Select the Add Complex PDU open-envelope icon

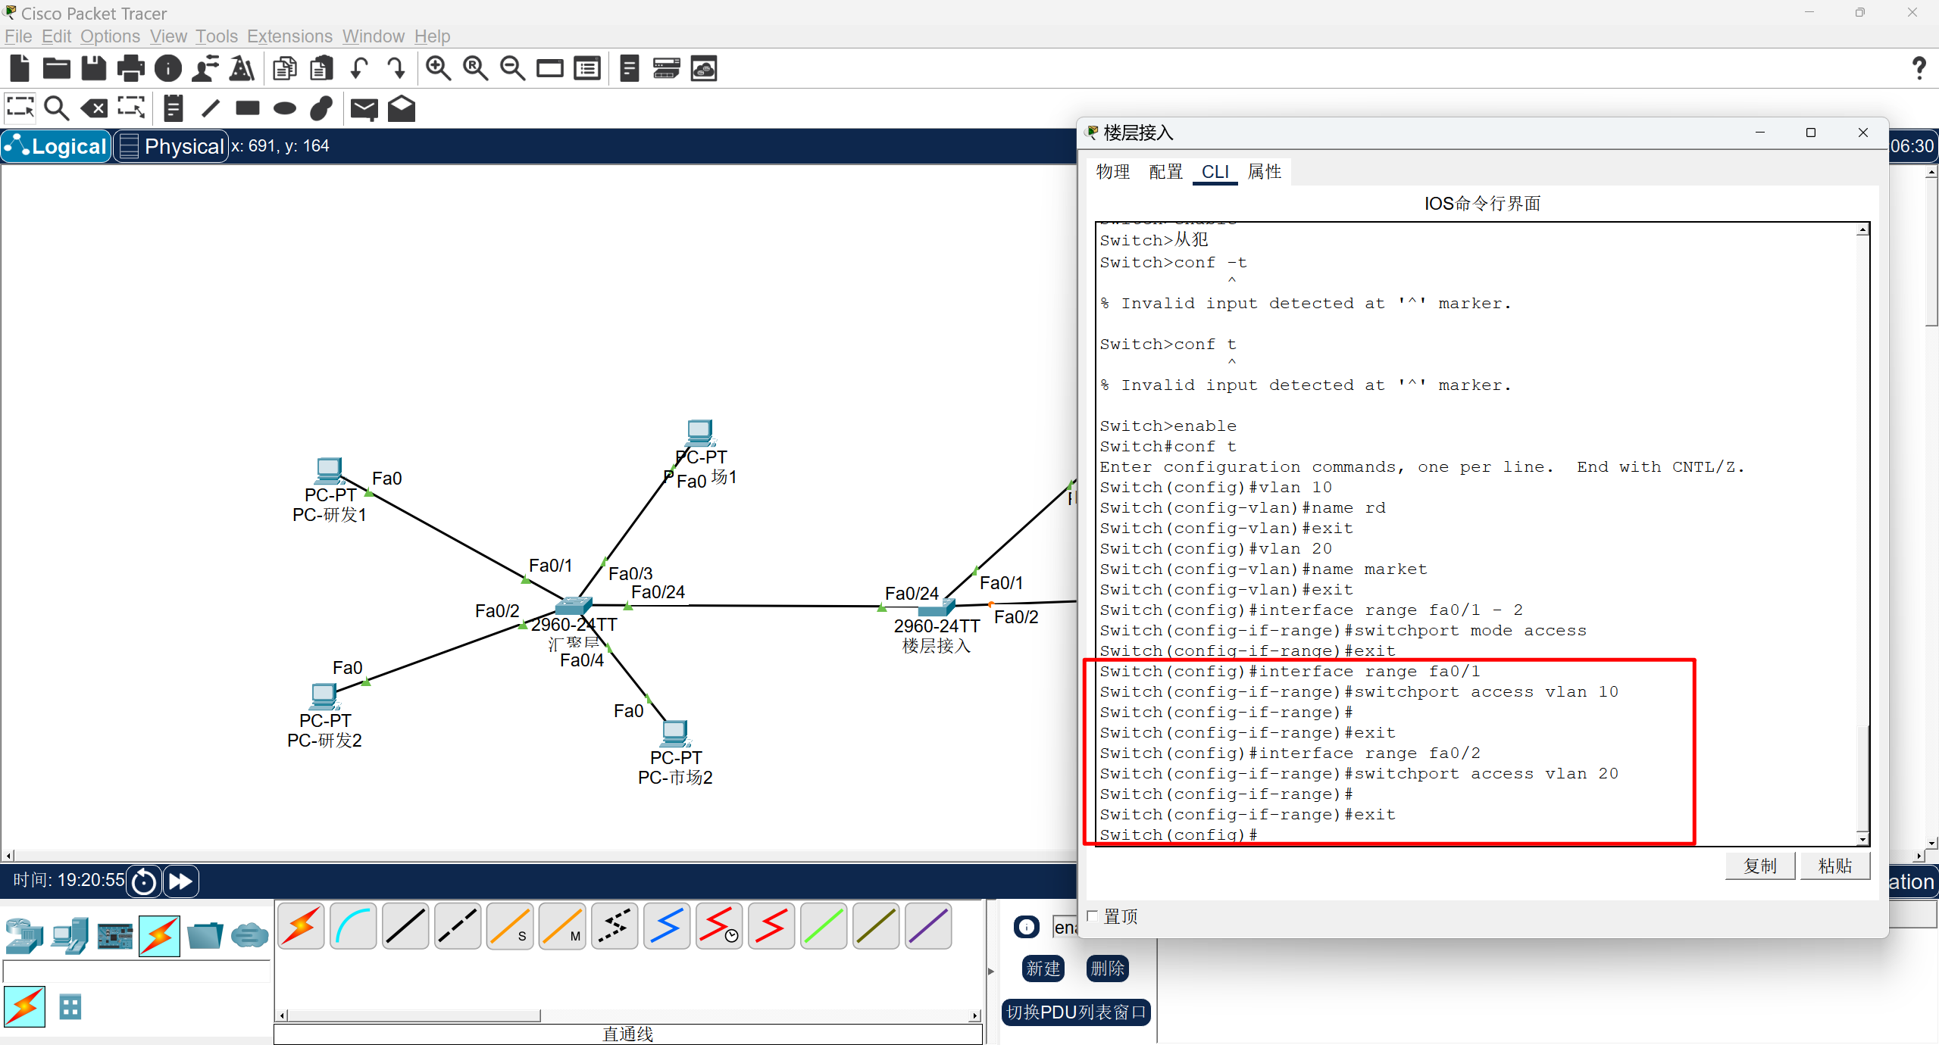(402, 108)
